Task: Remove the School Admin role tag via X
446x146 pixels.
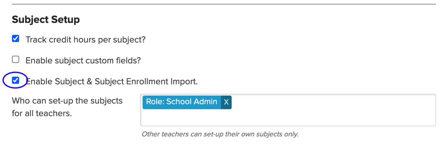Action: click(226, 102)
